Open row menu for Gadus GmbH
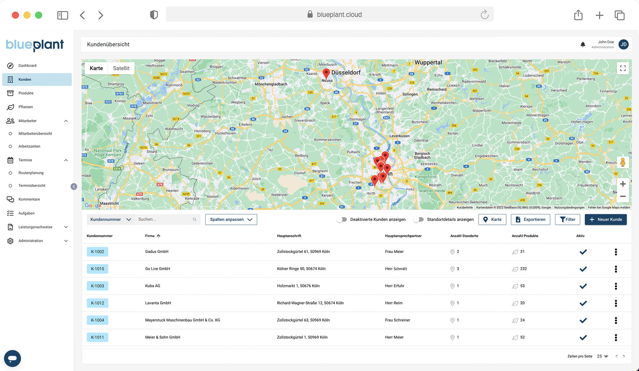This screenshot has height=371, width=639. 616,252
